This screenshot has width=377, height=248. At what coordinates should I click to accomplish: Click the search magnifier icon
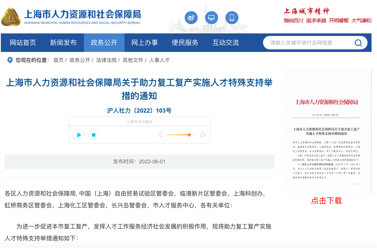coord(358,43)
